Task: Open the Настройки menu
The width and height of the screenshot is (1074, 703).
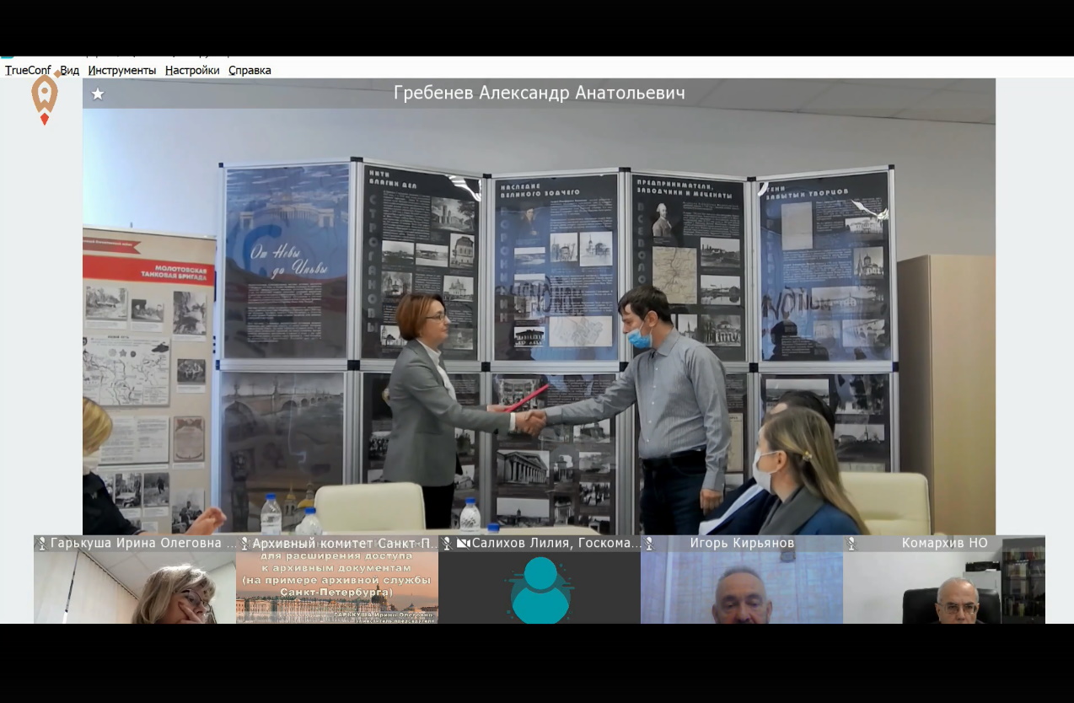Action: (192, 70)
